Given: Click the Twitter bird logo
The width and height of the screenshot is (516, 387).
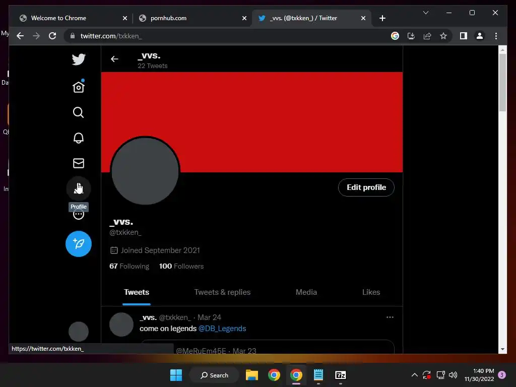Looking at the screenshot, I should point(79,59).
